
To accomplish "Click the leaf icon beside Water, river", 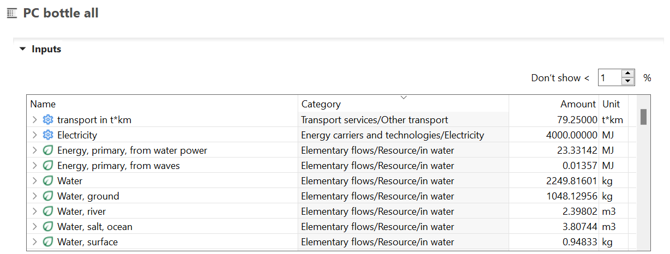I will 48,211.
